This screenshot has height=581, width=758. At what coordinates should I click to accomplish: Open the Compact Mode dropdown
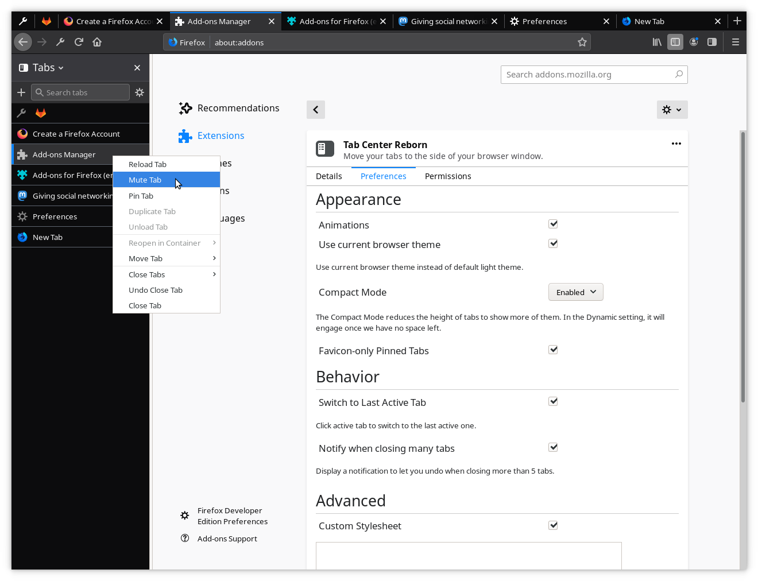pyautogui.click(x=576, y=292)
